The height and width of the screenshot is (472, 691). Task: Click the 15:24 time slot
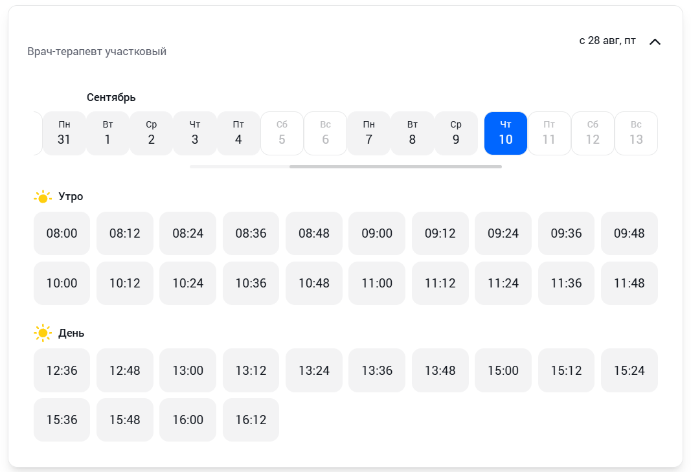click(x=629, y=370)
